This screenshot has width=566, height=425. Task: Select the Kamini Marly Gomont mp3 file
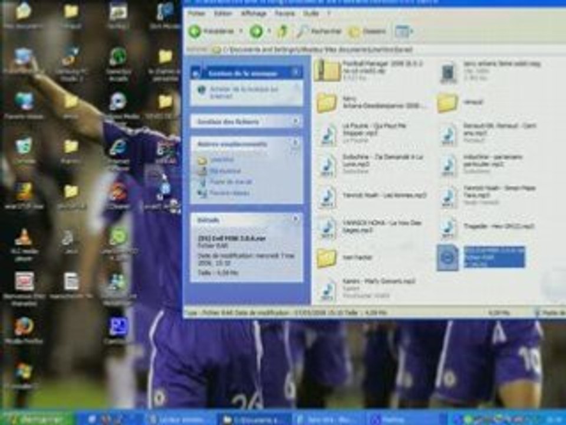coord(367,289)
